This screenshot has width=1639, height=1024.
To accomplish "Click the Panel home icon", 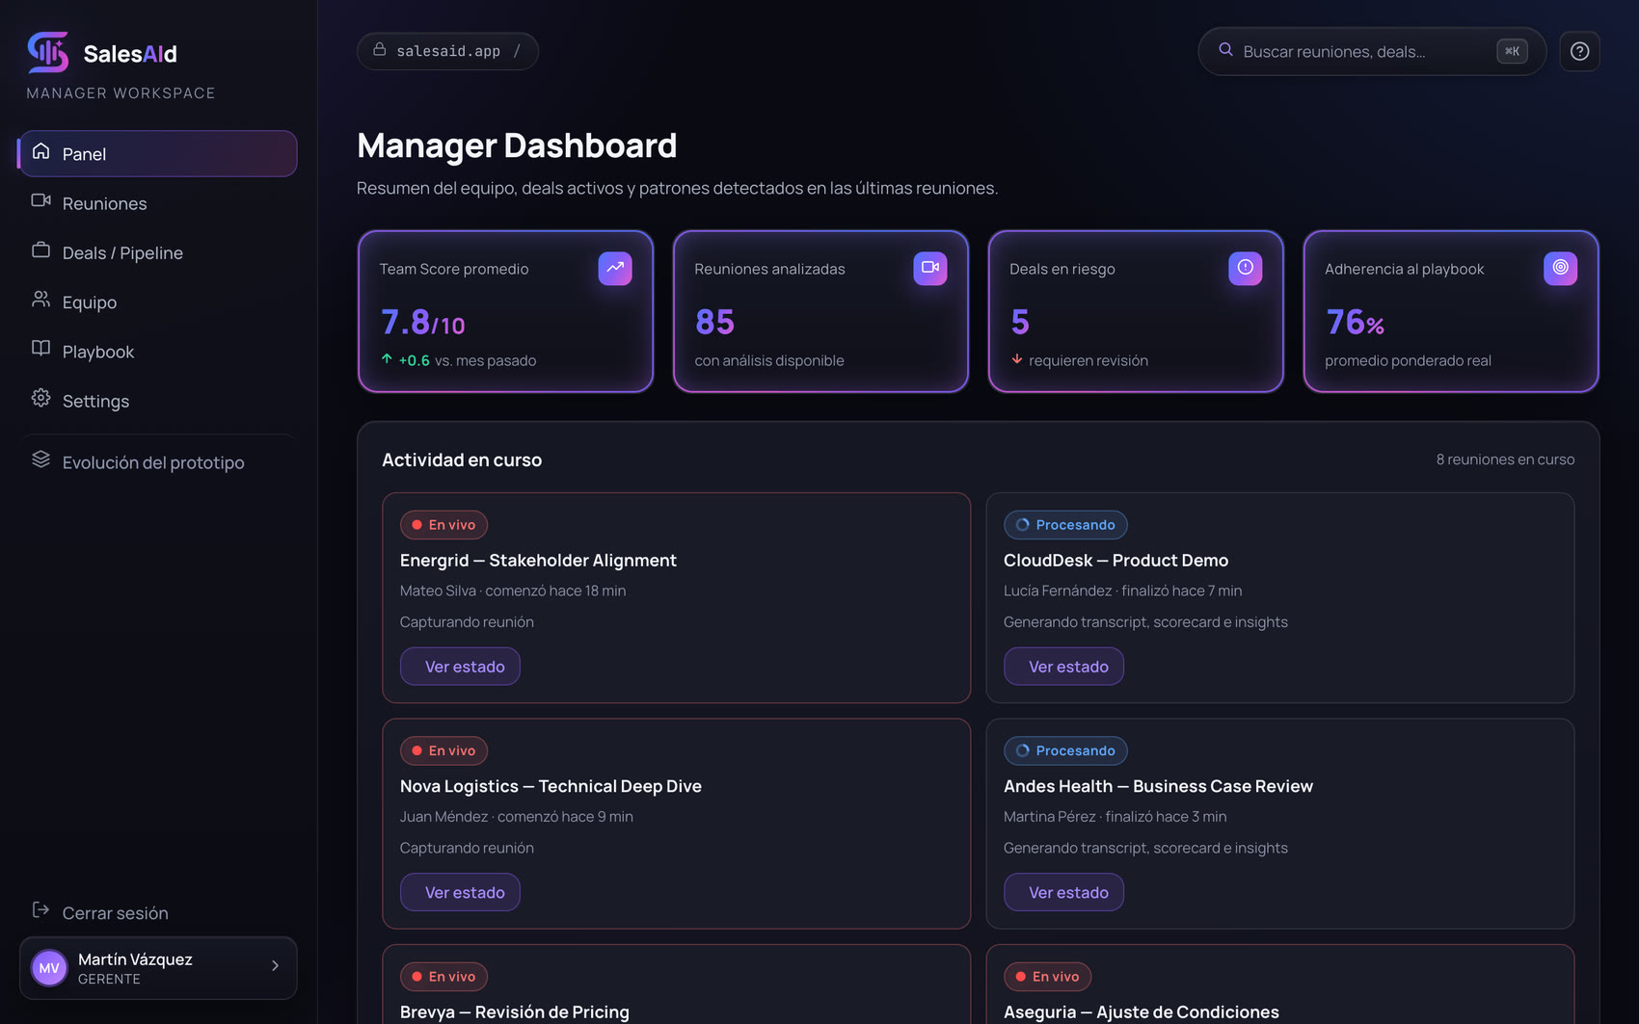I will pos(40,151).
